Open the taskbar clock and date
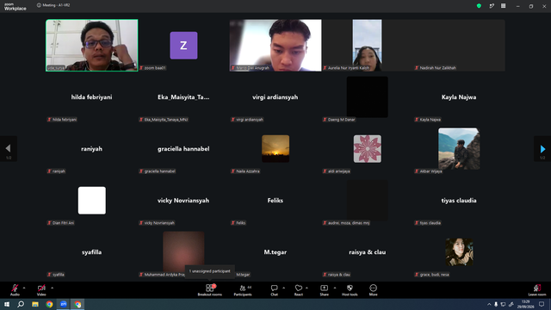This screenshot has height=310, width=551. point(526,304)
